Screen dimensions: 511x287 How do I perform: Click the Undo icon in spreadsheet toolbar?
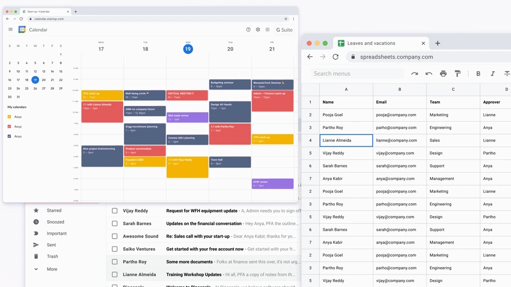click(428, 73)
